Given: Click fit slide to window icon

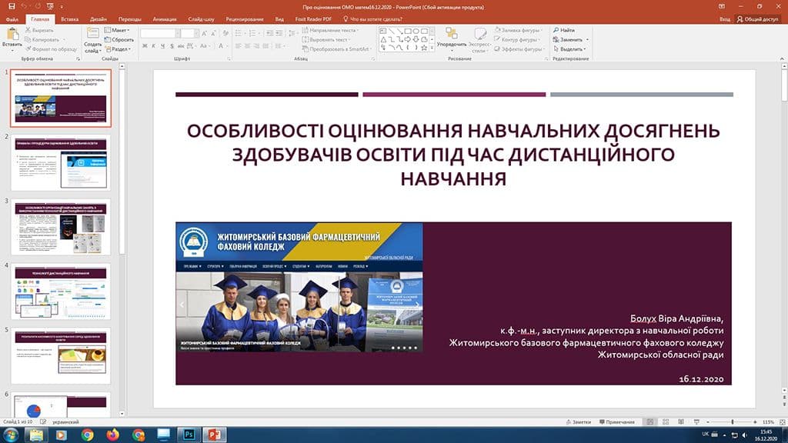Looking at the screenshot, I should (x=782, y=422).
